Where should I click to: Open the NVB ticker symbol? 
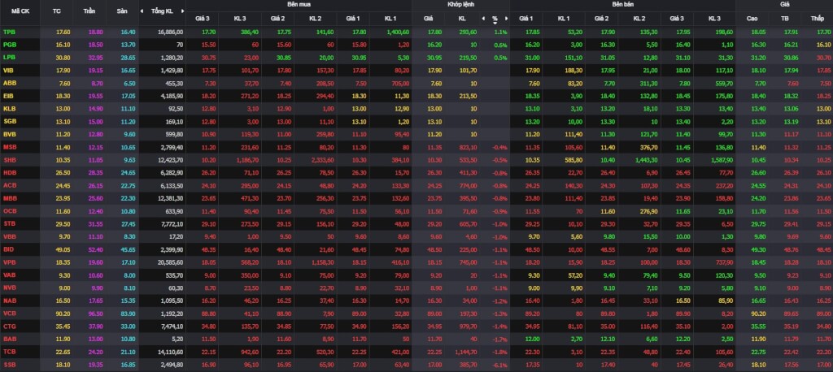(9, 288)
